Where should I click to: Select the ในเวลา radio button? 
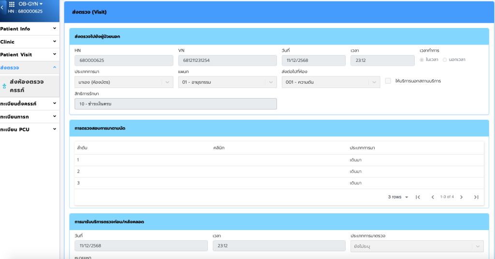pos(422,60)
